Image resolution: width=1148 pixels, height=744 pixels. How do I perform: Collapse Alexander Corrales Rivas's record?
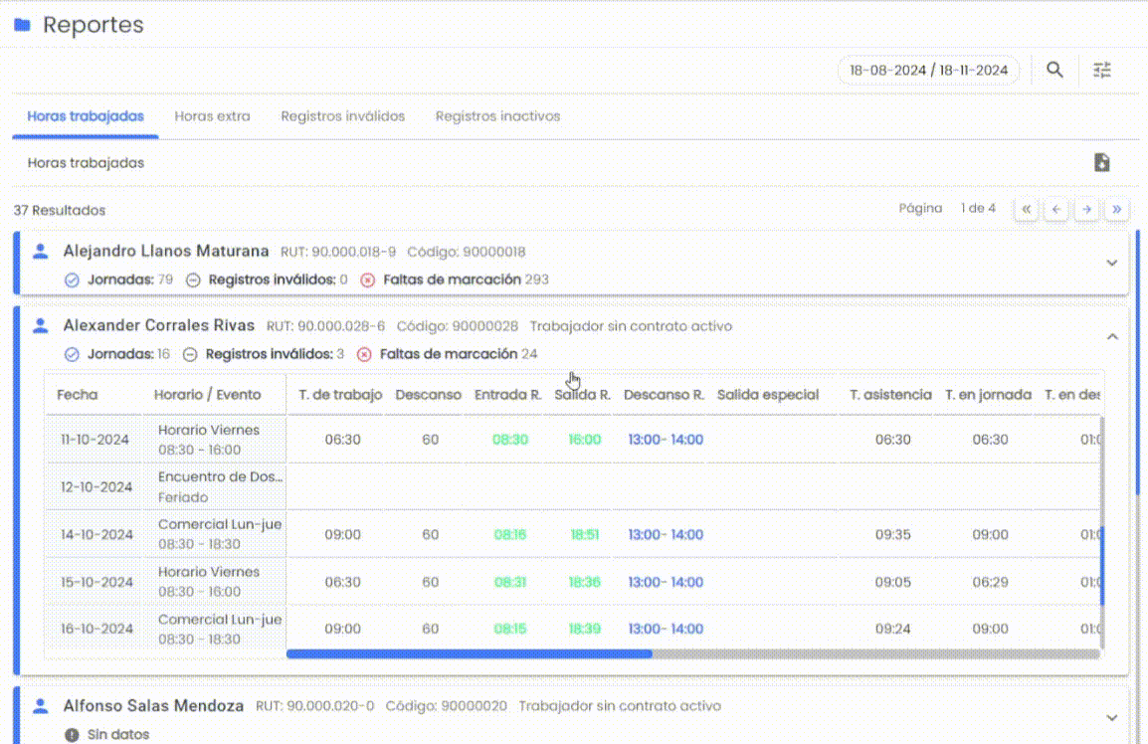point(1112,337)
